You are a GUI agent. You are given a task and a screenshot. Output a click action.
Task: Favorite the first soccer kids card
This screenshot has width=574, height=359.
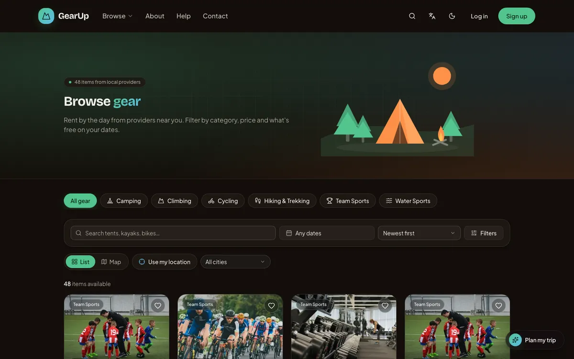pyautogui.click(x=158, y=305)
